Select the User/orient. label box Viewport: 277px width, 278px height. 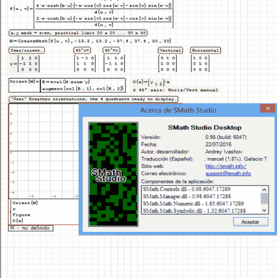pos(26,50)
